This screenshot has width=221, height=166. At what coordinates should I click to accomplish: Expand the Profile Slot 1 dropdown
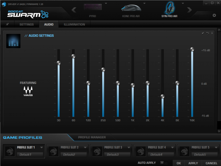coord(41,147)
